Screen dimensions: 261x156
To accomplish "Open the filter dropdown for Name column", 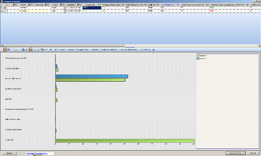I will point(32,5).
